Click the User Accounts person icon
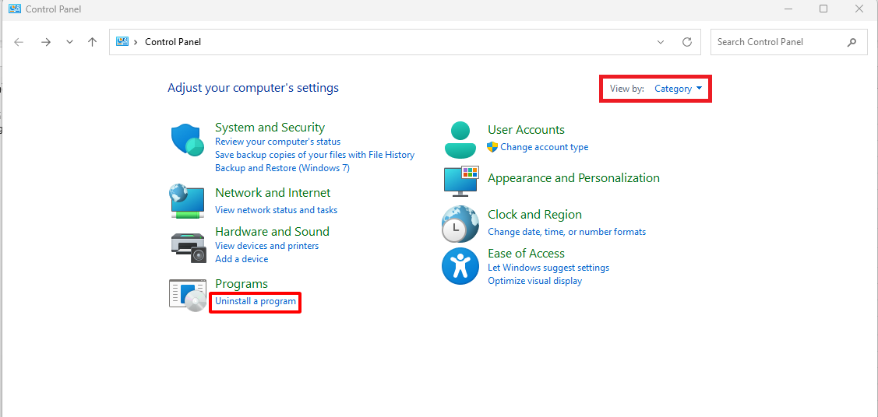This screenshot has height=417, width=878. tap(460, 140)
